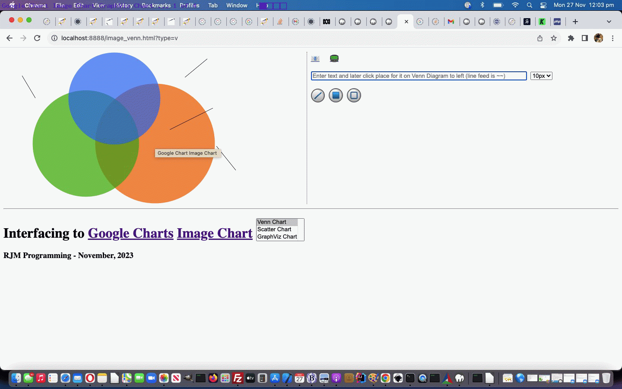Launch Photos from the Dock
Image resolution: width=622 pixels, height=389 pixels.
[164, 378]
